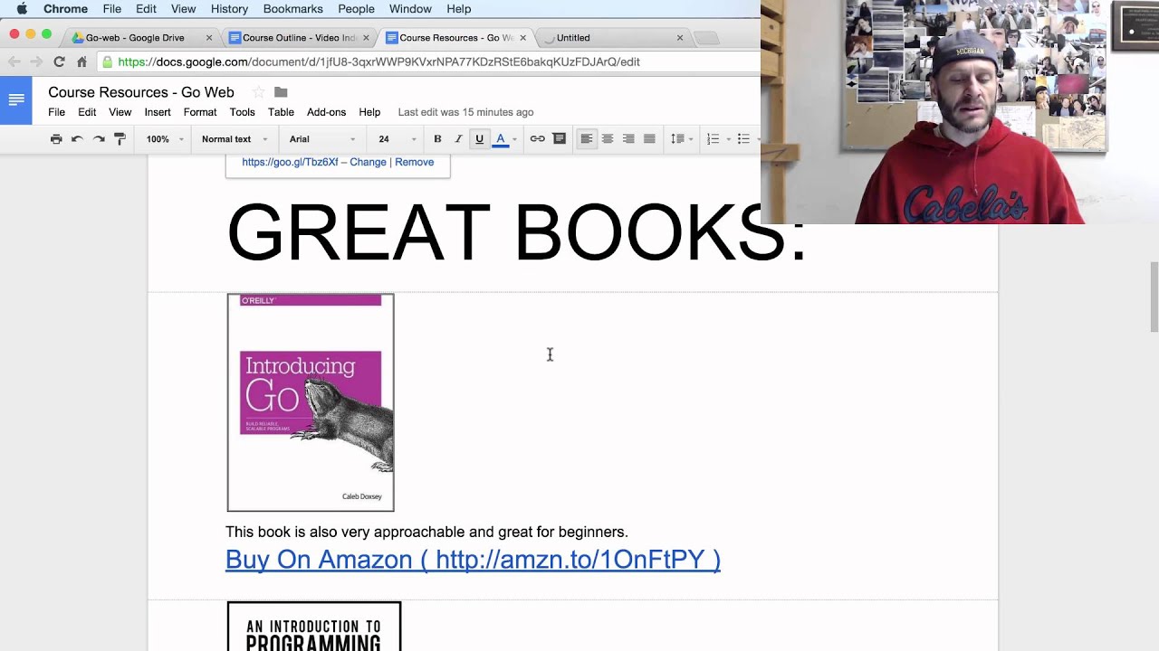Click the move to folder icon
The width and height of the screenshot is (1159, 651).
click(x=281, y=92)
